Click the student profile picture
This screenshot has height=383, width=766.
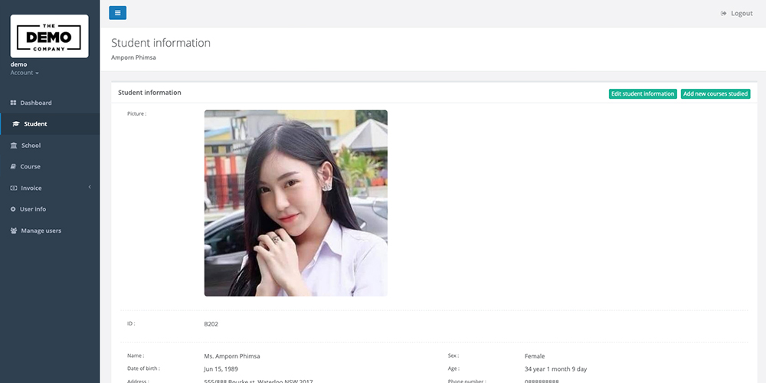[x=296, y=203]
